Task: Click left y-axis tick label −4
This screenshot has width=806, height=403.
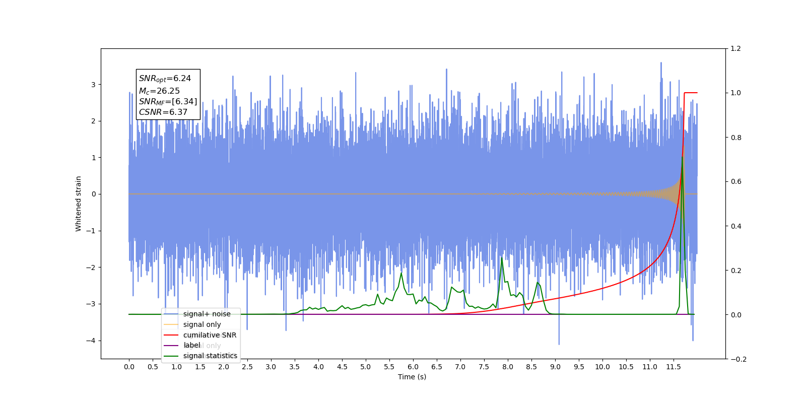Action: [91, 341]
